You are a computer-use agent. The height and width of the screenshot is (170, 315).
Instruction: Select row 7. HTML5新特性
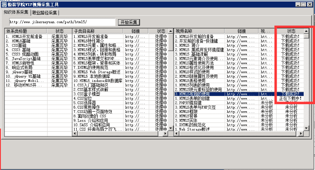(x=38, y=63)
